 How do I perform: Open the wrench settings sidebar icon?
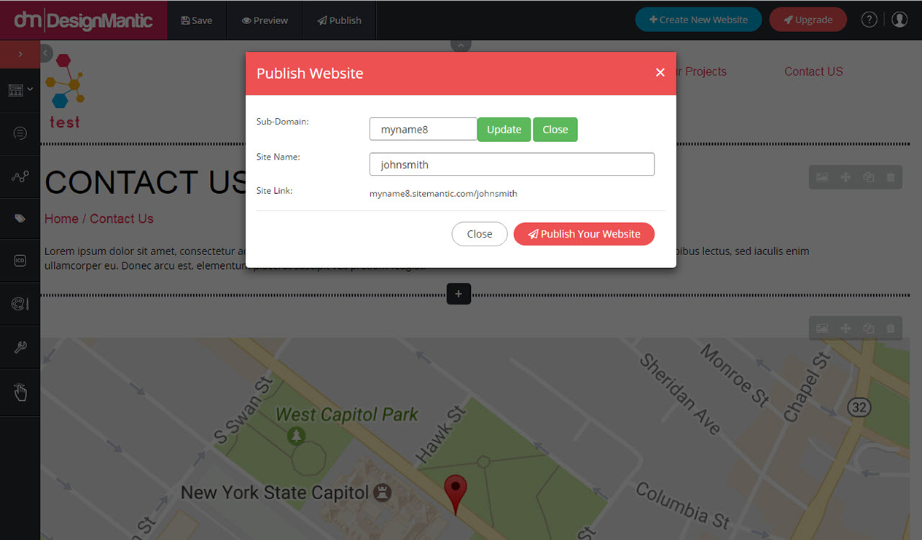[x=20, y=347]
